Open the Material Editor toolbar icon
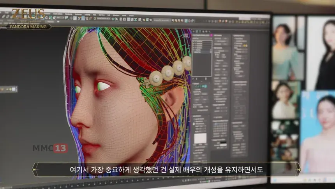335x189 pixels. pyautogui.click(x=140, y=19)
